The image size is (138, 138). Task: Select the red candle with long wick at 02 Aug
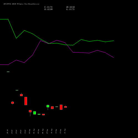[x=30, y=111]
